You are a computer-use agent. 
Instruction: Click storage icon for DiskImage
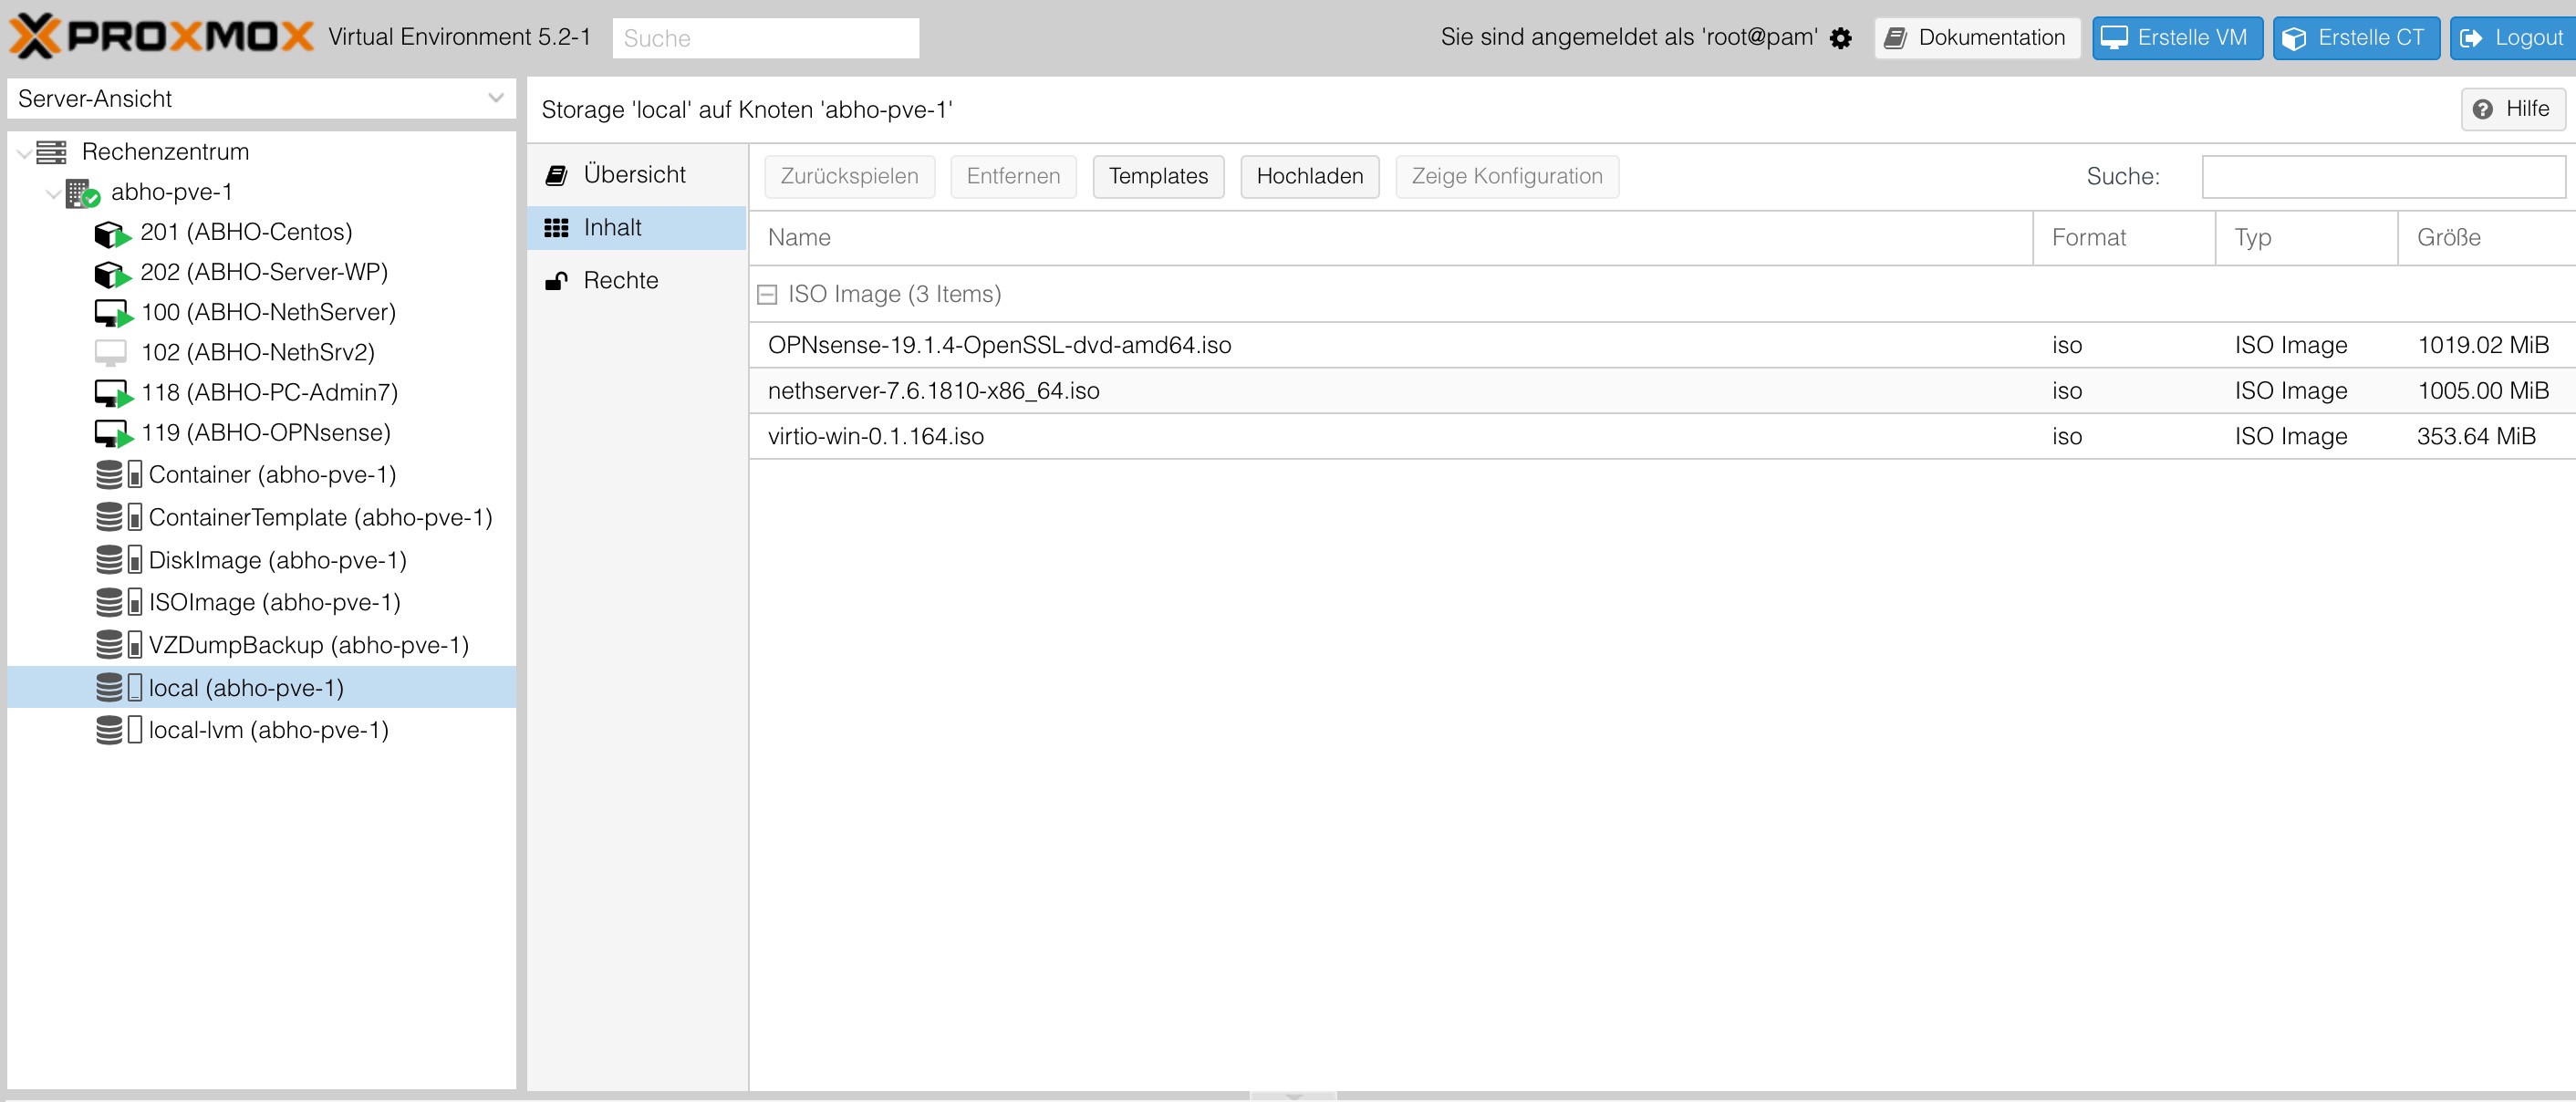119,560
